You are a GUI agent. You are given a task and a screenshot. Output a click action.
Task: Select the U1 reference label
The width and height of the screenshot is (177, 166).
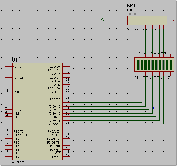pos(14,59)
